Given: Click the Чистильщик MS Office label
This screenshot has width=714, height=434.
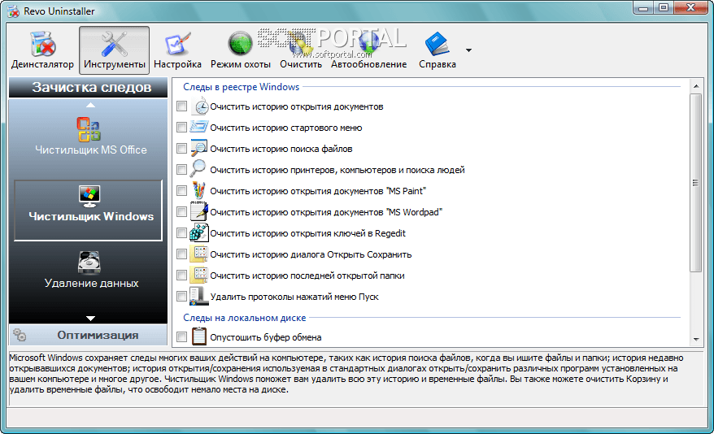Looking at the screenshot, I should point(91,150).
